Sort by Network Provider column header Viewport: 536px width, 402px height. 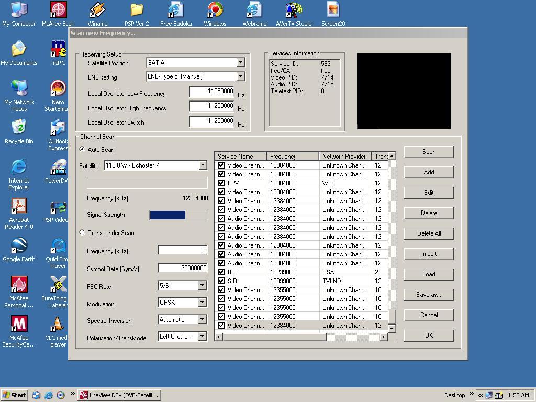345,156
